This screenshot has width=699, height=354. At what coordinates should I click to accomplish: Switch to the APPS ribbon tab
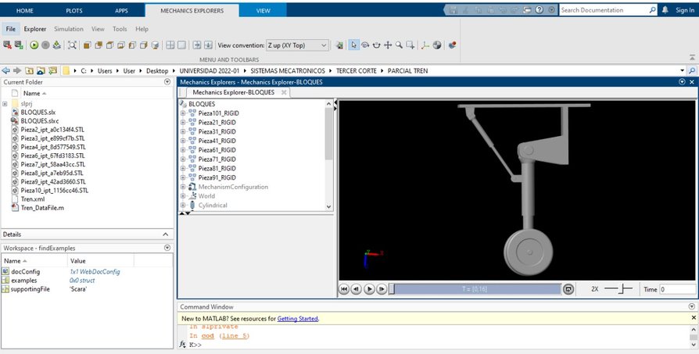[x=121, y=11]
